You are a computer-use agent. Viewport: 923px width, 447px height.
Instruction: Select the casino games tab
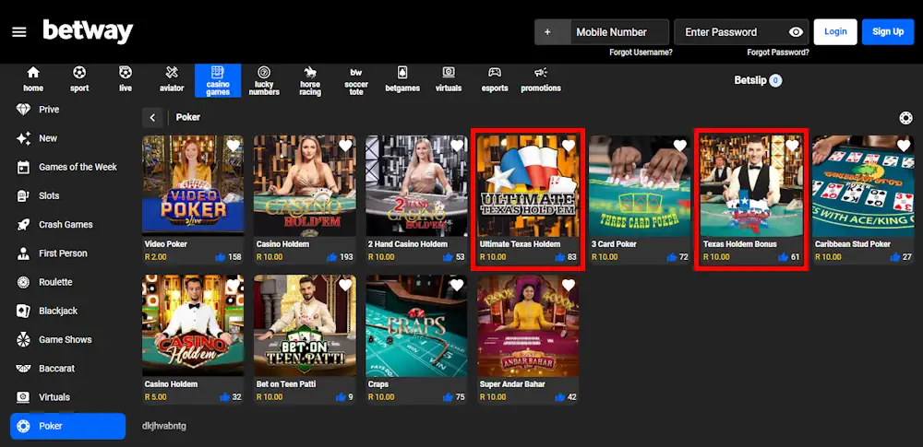[x=218, y=80]
